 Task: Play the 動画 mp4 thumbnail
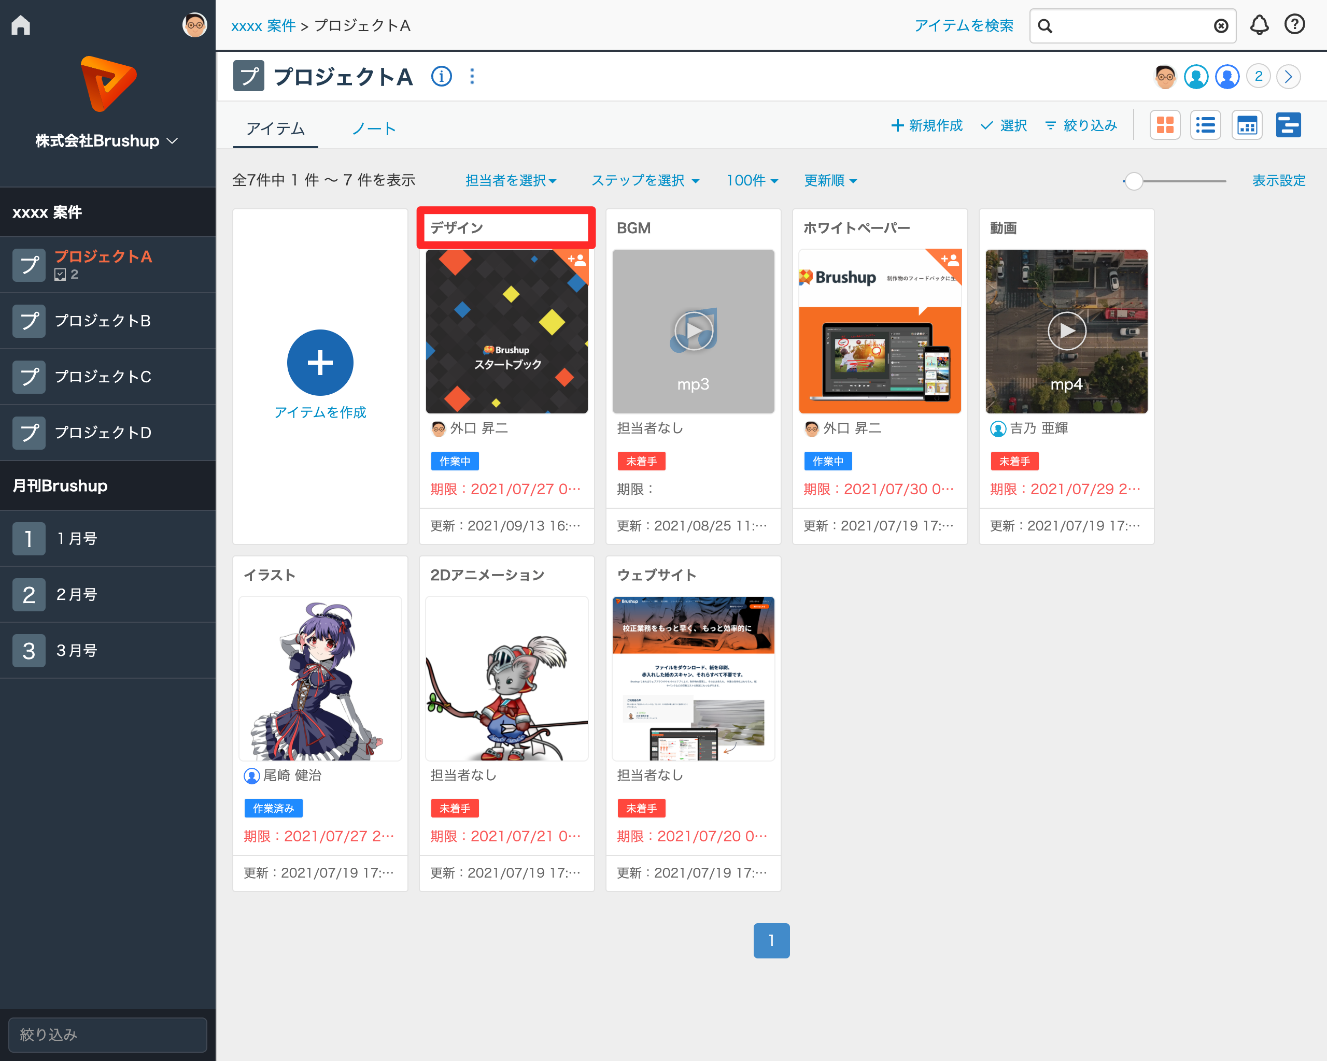pyautogui.click(x=1066, y=331)
